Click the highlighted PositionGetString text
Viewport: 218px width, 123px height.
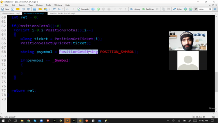(x=79, y=52)
